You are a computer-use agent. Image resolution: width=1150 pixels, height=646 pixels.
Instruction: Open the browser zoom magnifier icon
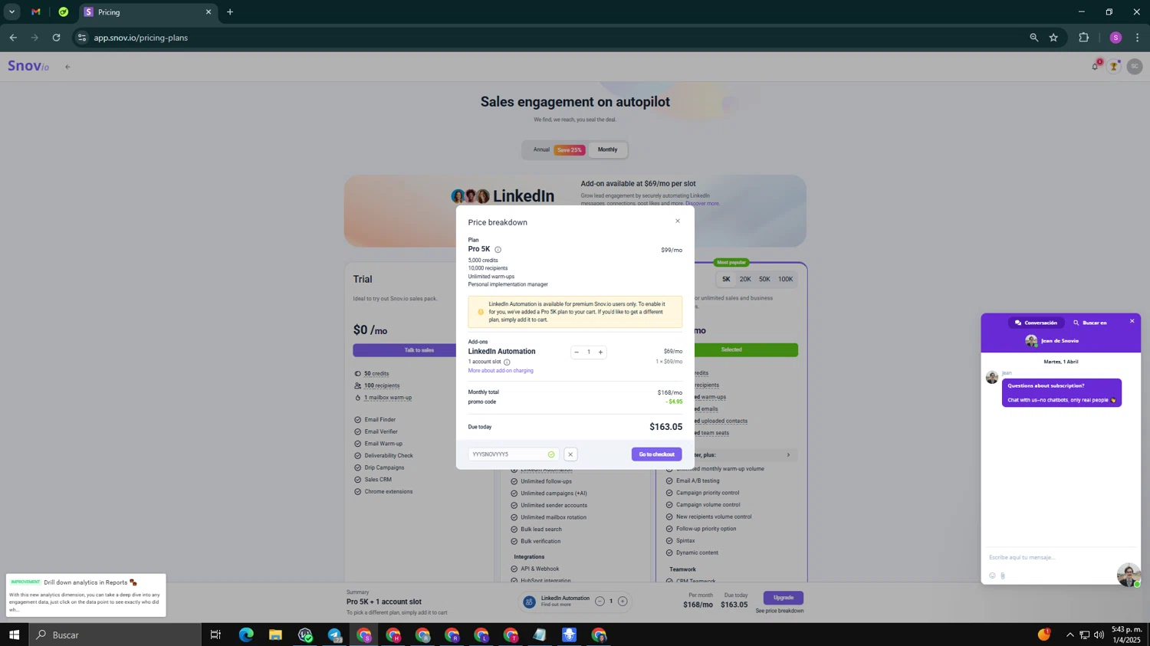tap(1033, 38)
